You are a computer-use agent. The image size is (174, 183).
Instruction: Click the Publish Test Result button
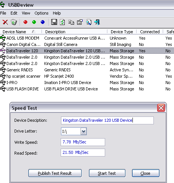tap(55, 173)
